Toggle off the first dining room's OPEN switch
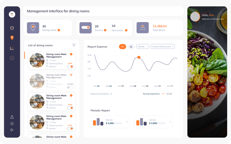231x144 pixels. [x=70, y=67]
